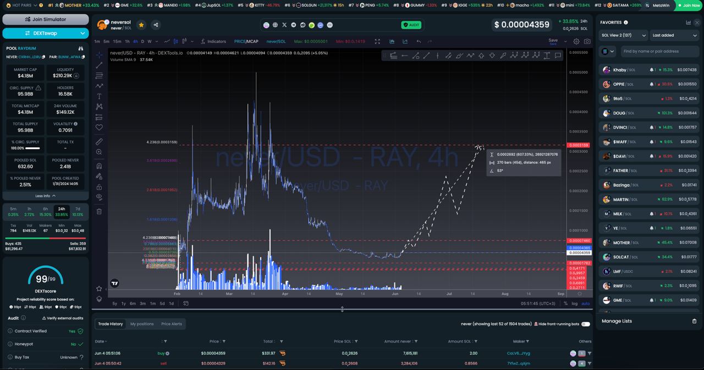
Task: Click the trash icon to remove drawings
Action: [99, 211]
